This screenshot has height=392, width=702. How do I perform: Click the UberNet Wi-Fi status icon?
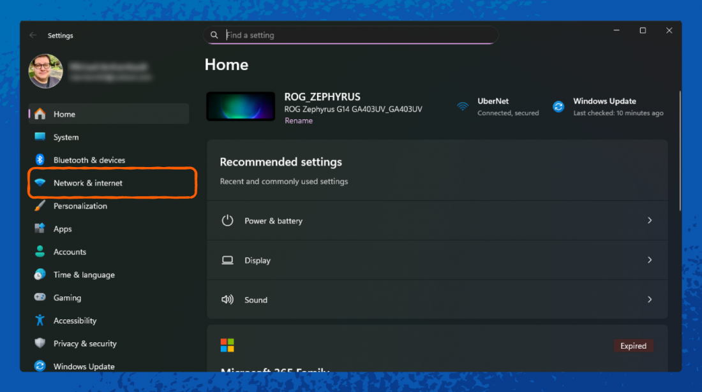[463, 107]
